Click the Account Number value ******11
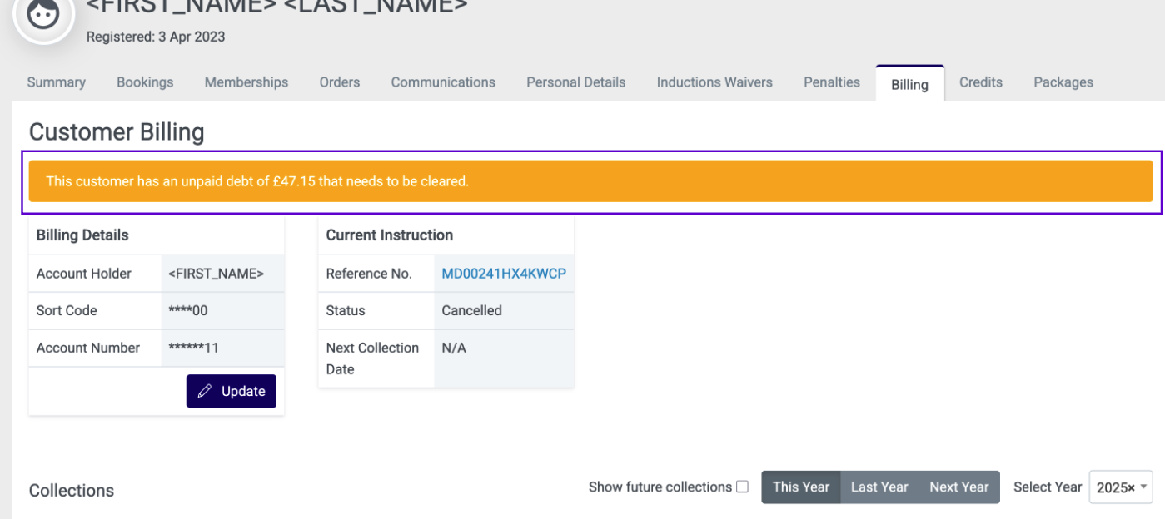This screenshot has width=1165, height=519. tap(194, 348)
